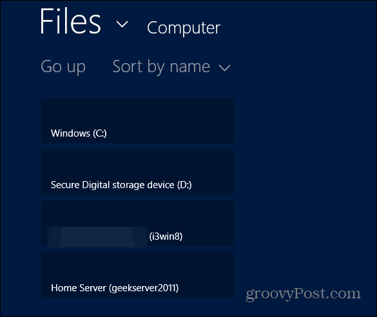Screen dimensions: 377x317
Task: Click the Sort by name text
Action: pos(161,66)
